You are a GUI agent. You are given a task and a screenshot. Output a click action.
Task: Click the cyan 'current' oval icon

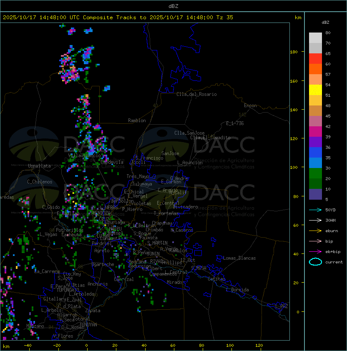pos(315,262)
